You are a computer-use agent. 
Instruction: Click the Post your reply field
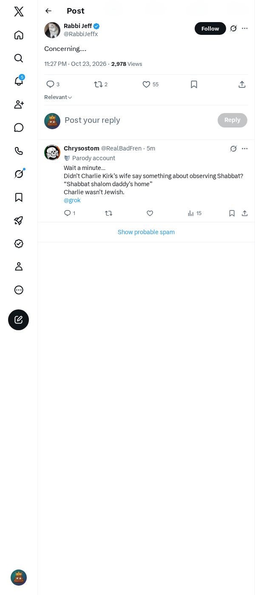(138, 120)
